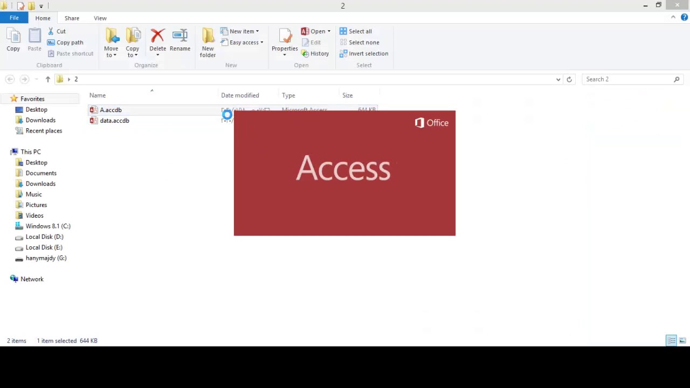This screenshot has height=388, width=690.
Task: Refresh the folder view
Action: [x=569, y=79]
